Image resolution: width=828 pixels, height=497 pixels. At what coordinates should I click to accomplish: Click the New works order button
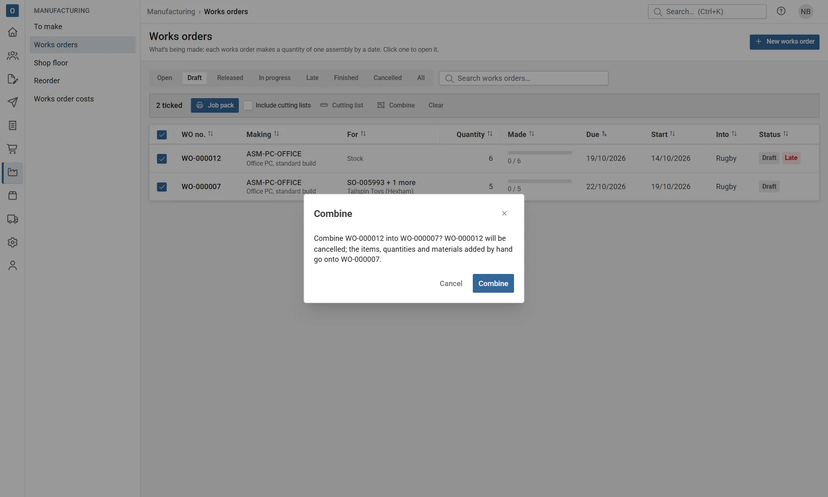click(x=784, y=42)
